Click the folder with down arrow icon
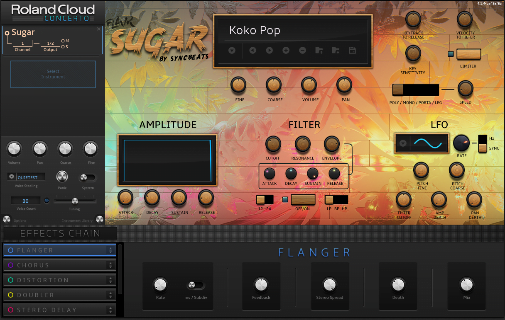This screenshot has width=505, height=320. pyautogui.click(x=336, y=51)
